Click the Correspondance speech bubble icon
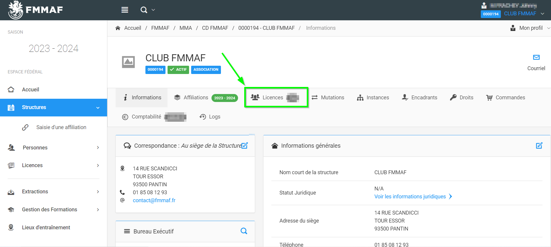551x247 pixels. [x=127, y=146]
